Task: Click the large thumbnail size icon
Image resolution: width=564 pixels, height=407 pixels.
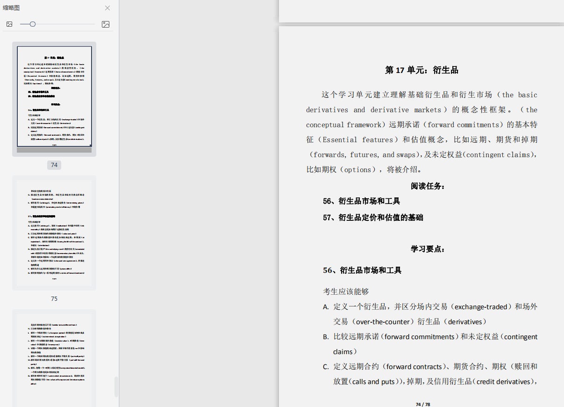Action: click(x=106, y=24)
